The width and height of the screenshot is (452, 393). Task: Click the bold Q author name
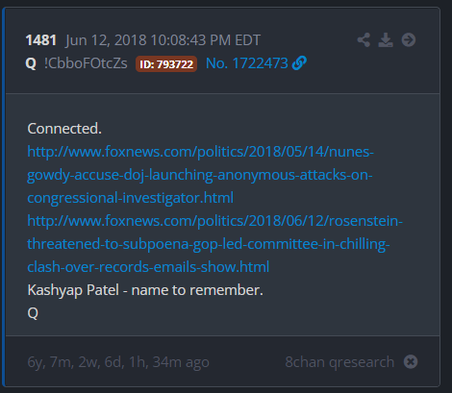[x=31, y=63]
